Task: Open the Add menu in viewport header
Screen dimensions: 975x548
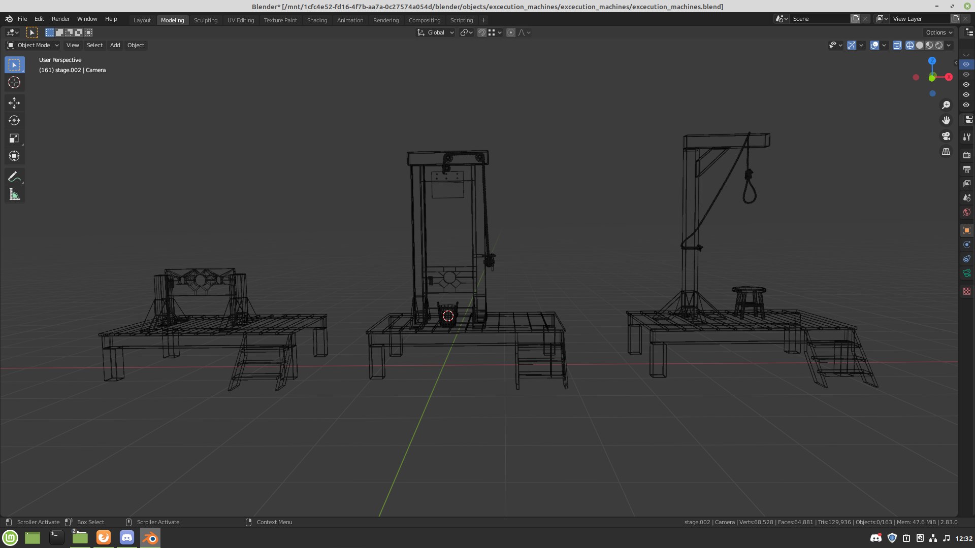Action: pos(115,45)
